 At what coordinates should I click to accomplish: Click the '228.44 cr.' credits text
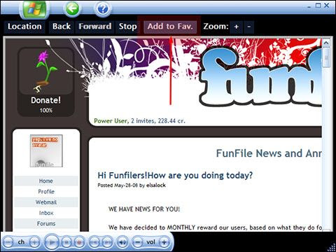coord(171,121)
